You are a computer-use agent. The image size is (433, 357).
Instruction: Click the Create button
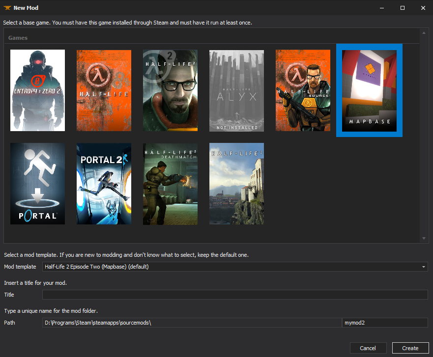tap(410, 348)
